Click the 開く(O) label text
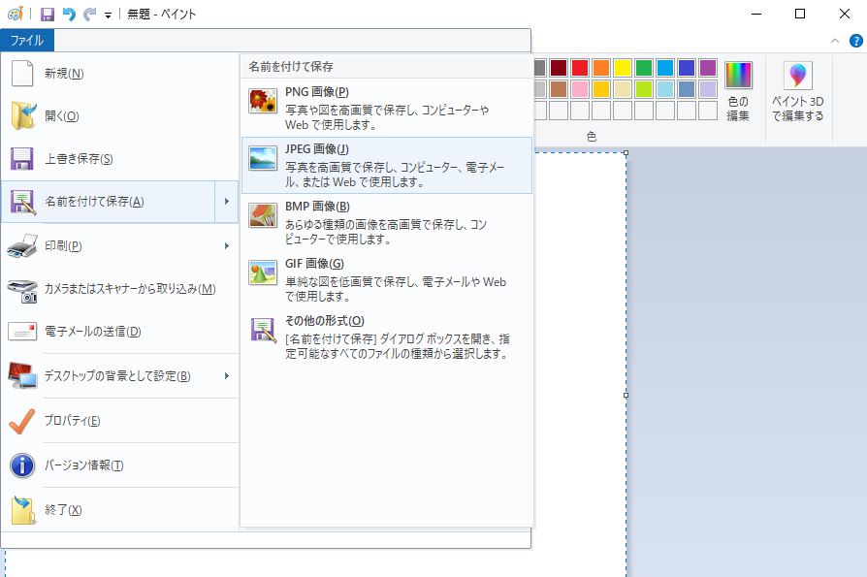The width and height of the screenshot is (867, 577). [62, 116]
